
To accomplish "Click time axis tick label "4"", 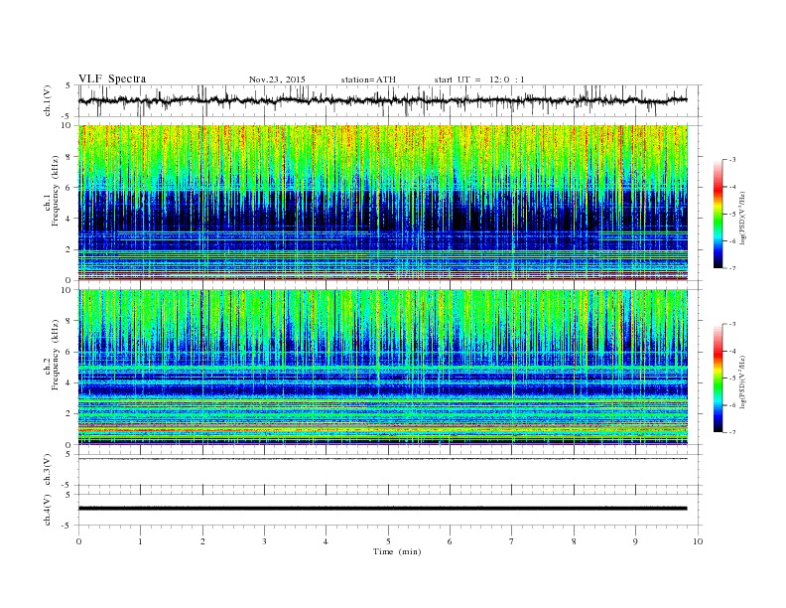I will pyautogui.click(x=326, y=541).
